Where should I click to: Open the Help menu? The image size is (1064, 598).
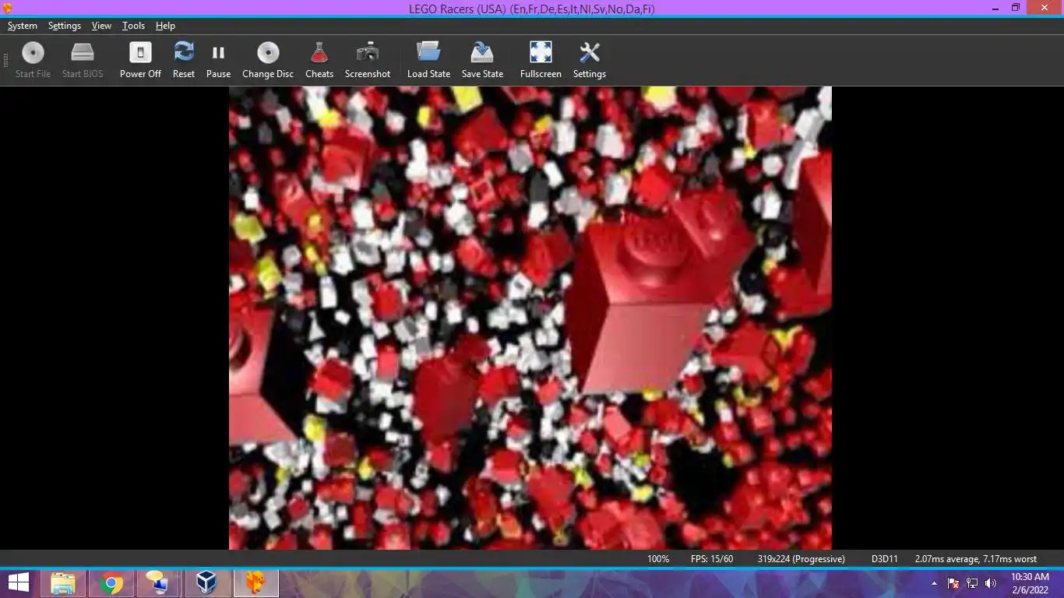coord(165,26)
